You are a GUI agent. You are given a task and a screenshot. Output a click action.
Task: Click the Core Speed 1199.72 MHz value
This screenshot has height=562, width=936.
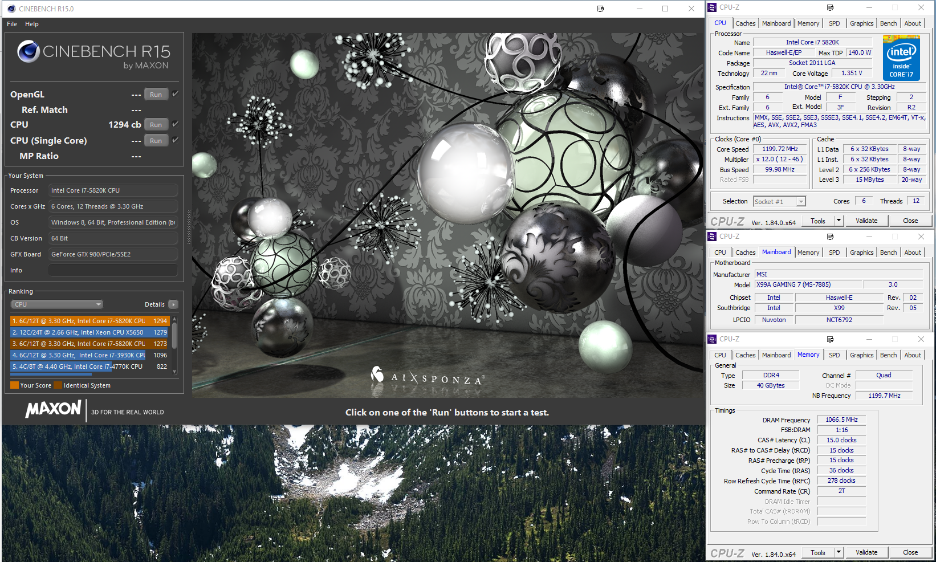click(x=780, y=149)
